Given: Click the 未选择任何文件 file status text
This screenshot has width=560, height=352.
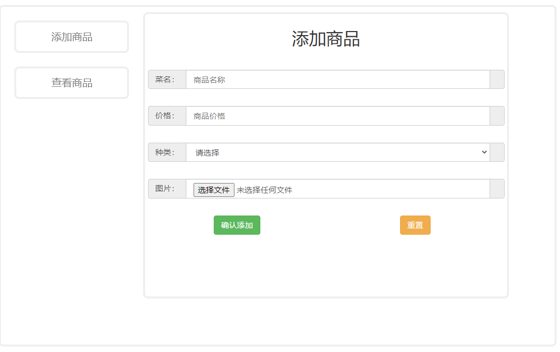Looking at the screenshot, I should 264,190.
